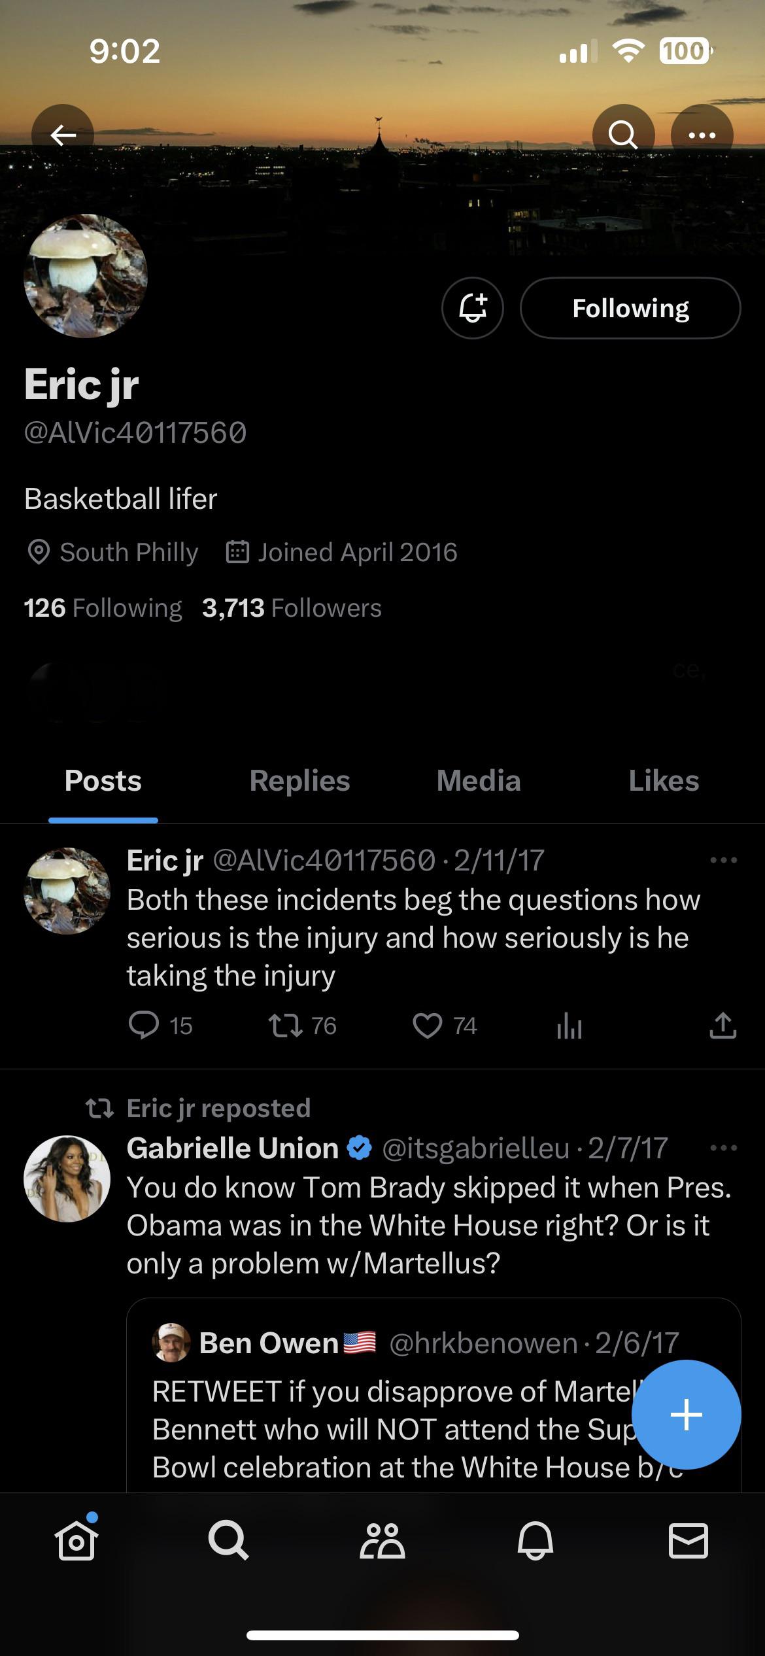The image size is (765, 1656).
Task: Open the Likes tab
Action: click(663, 781)
